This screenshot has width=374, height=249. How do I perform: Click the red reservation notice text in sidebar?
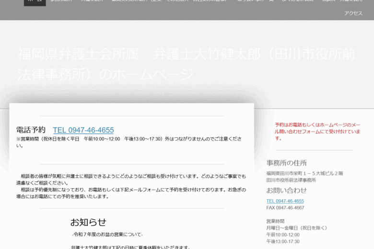[x=317, y=131]
